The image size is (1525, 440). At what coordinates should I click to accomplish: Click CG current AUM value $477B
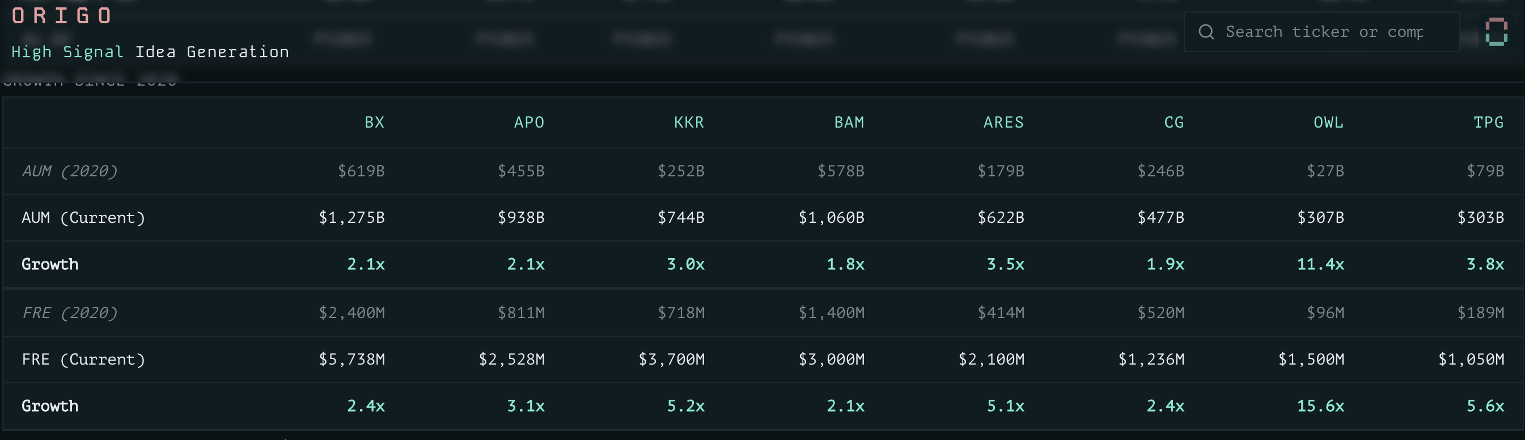tap(1160, 218)
